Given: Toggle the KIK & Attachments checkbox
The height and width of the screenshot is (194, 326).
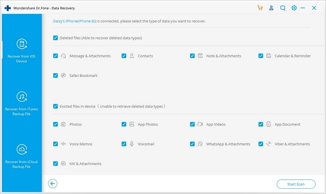Looking at the screenshot, I should 55,163.
